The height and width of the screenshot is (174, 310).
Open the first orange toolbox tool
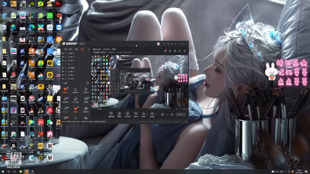click(x=65, y=90)
